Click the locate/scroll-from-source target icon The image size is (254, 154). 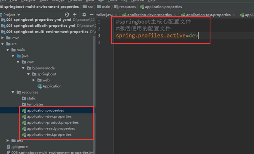(67, 15)
